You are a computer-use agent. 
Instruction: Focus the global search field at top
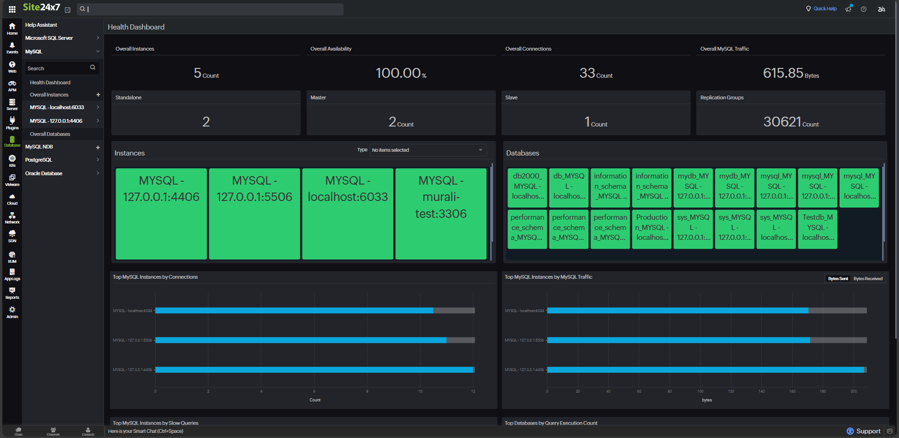[210, 9]
